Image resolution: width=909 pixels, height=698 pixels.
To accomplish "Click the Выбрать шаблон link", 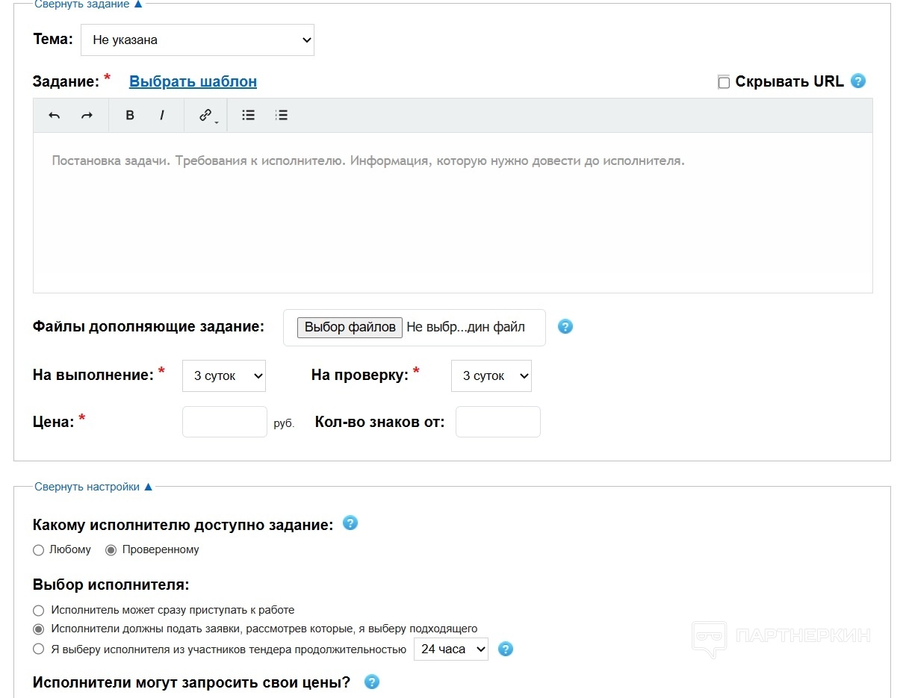I will click(x=193, y=81).
